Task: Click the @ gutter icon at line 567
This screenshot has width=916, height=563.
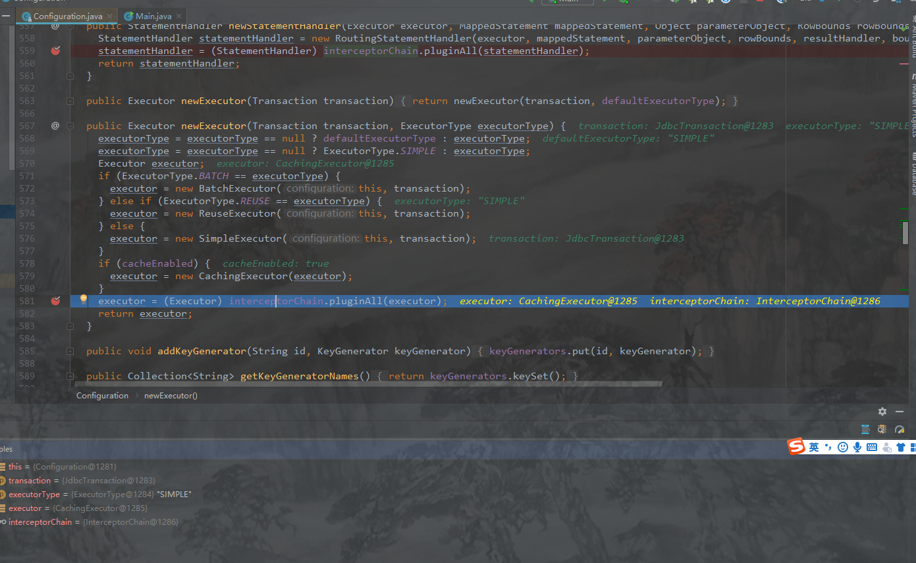Action: click(55, 126)
